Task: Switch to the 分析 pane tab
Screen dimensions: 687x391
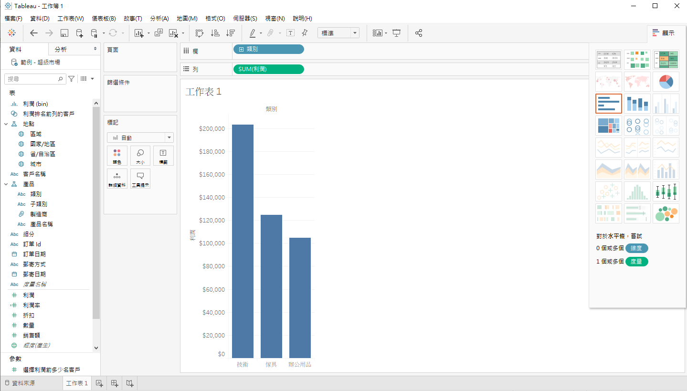Action: click(x=61, y=49)
